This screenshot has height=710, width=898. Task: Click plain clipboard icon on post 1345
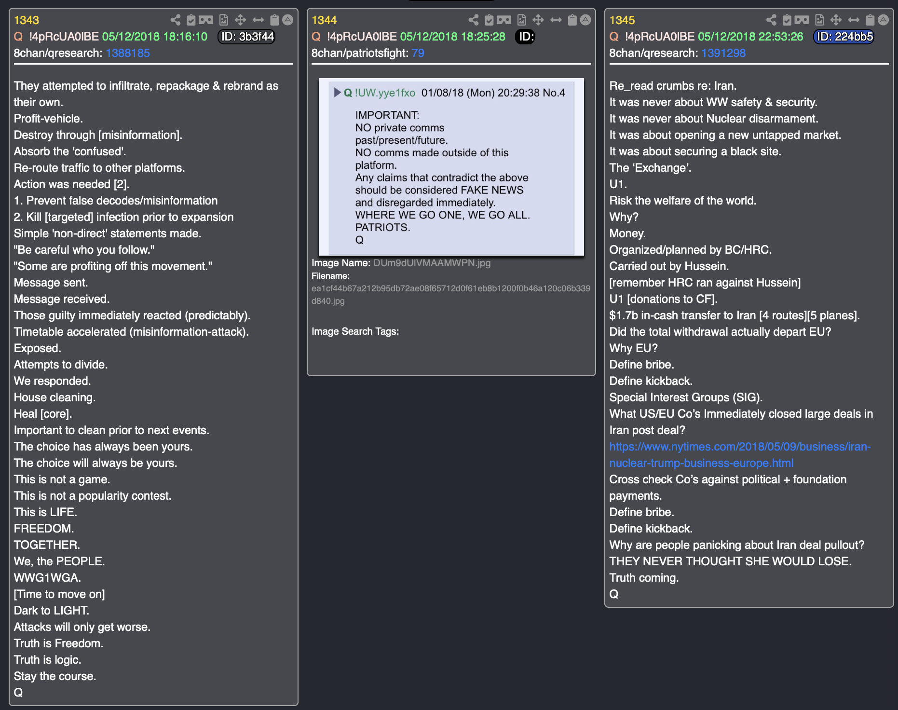click(870, 20)
